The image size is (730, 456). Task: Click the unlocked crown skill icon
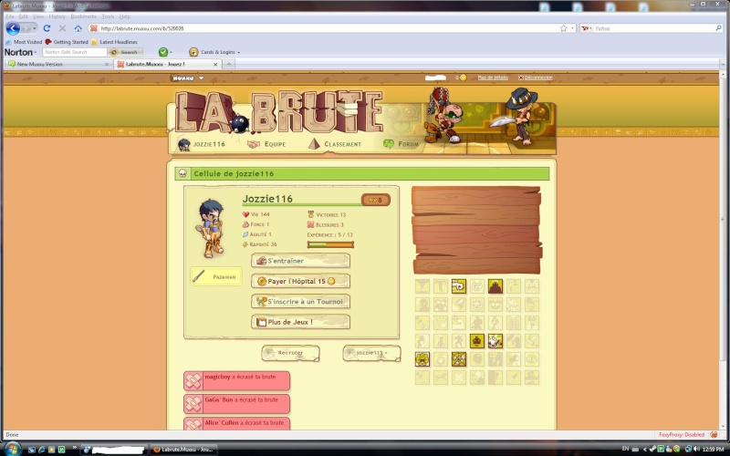[476, 341]
